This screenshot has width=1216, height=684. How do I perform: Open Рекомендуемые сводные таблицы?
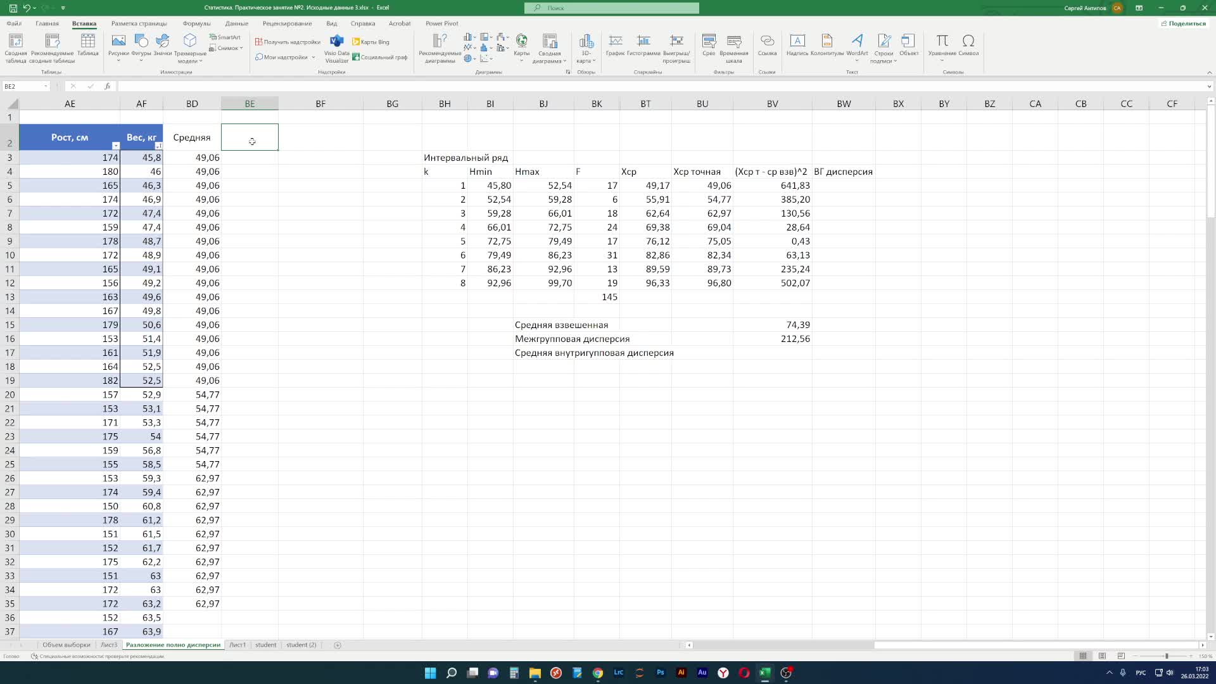coord(52,48)
